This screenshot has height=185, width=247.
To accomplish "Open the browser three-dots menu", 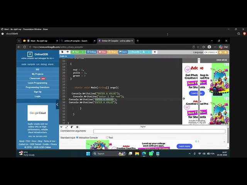I will pos(215,47).
